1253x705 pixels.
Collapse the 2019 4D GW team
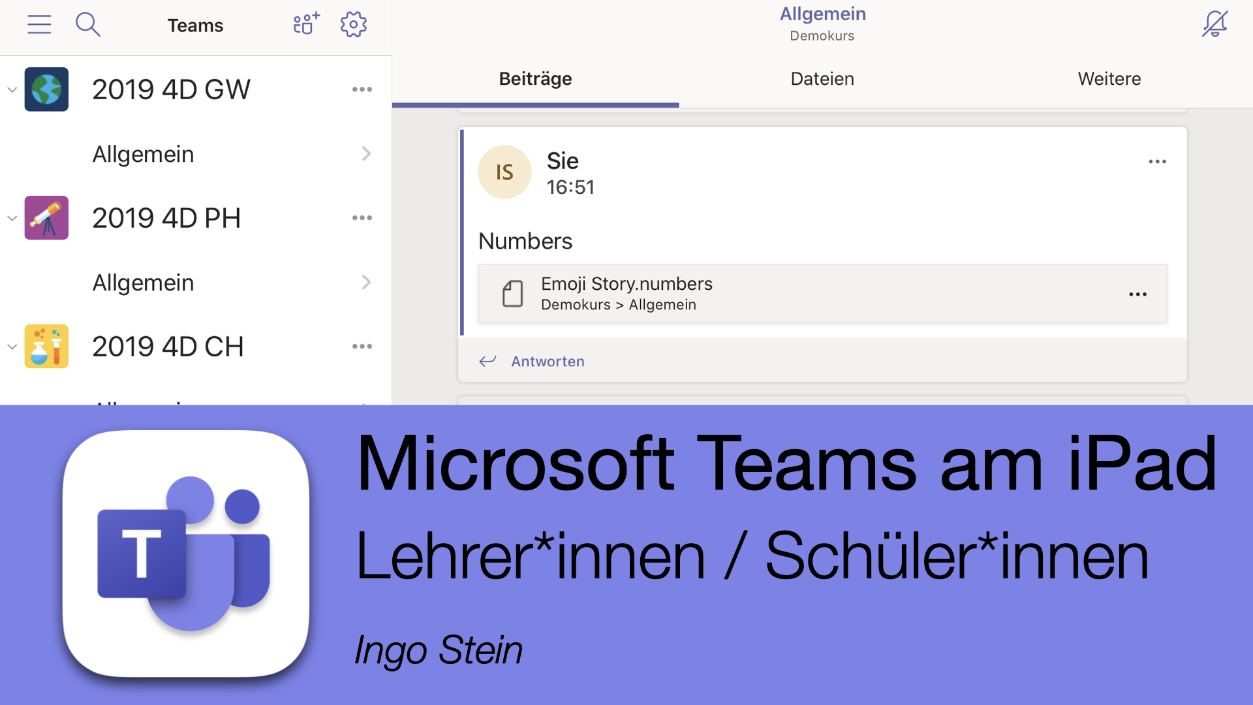point(12,89)
